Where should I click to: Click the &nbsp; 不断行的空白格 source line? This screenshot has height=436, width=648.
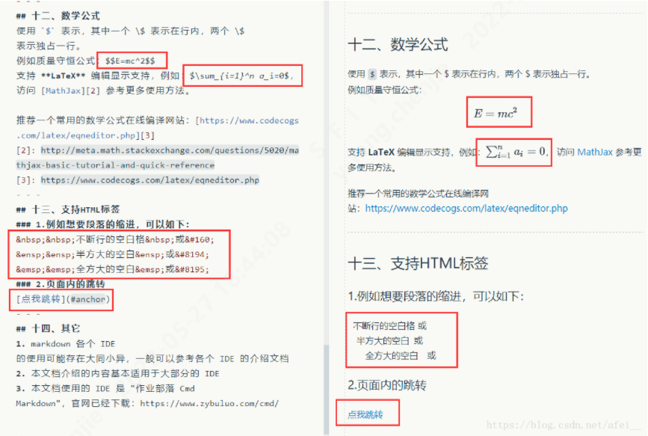coord(115,239)
